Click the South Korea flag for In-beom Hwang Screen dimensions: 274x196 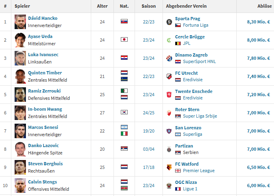click(x=124, y=112)
